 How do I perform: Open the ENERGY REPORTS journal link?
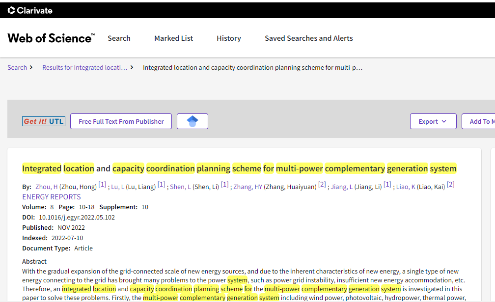[x=52, y=197]
